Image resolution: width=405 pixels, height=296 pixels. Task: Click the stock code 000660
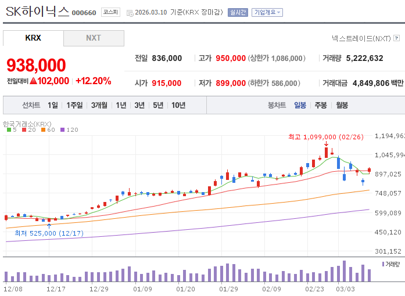coord(84,13)
